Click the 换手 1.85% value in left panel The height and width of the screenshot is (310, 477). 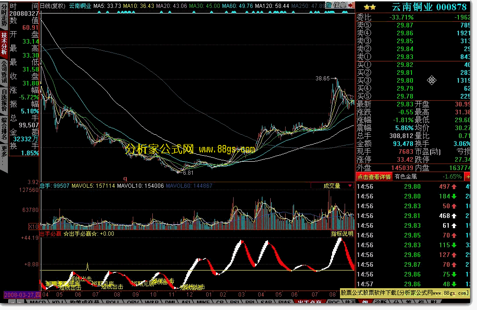click(x=30, y=153)
